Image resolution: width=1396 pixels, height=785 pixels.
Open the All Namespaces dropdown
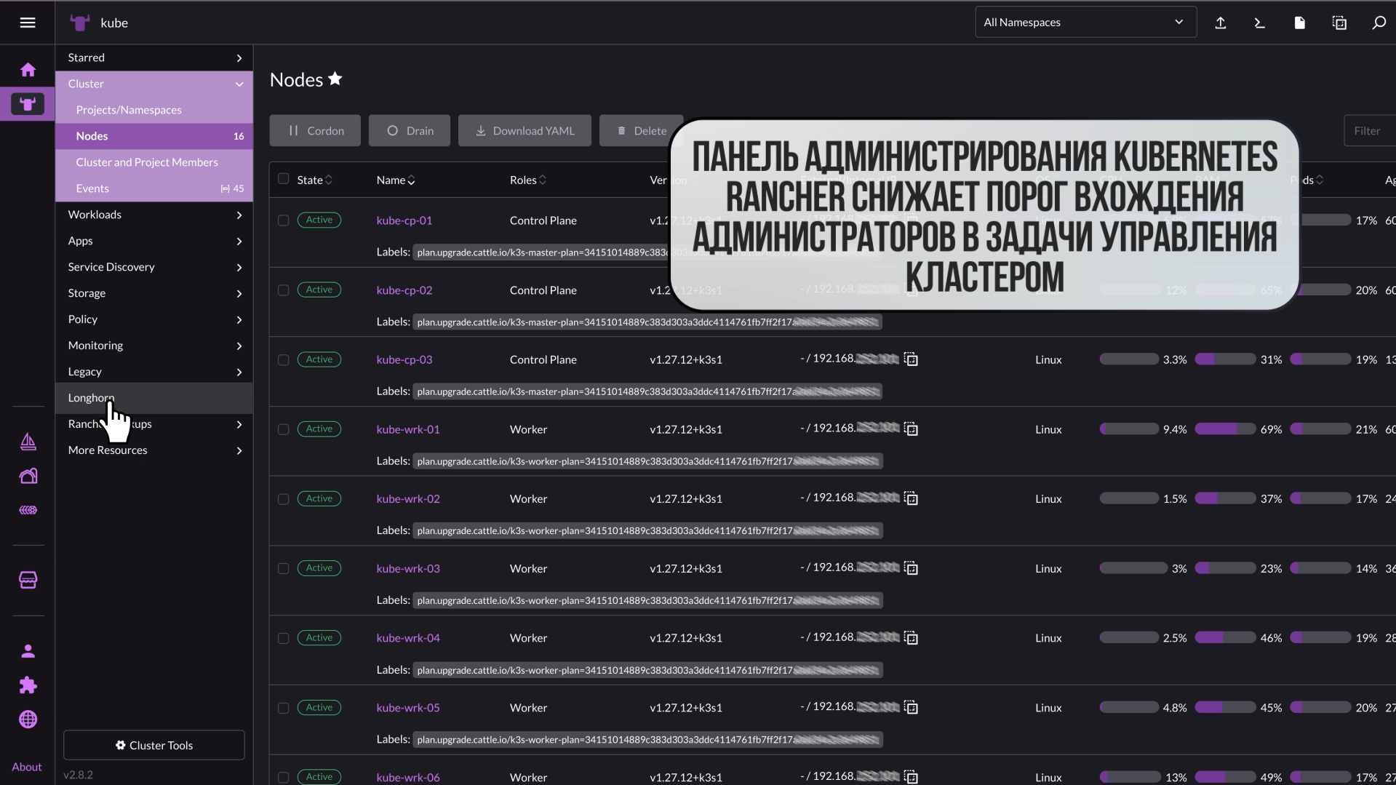pos(1085,22)
